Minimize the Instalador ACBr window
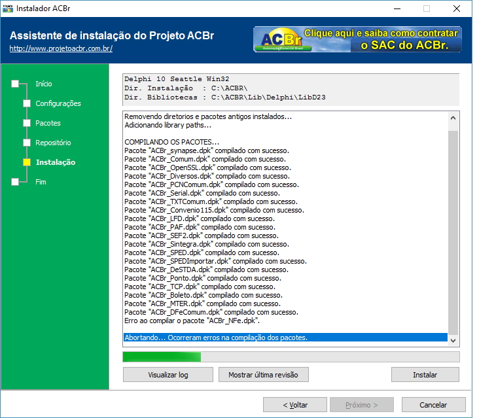Image resolution: width=477 pixels, height=418 pixels. point(397,9)
